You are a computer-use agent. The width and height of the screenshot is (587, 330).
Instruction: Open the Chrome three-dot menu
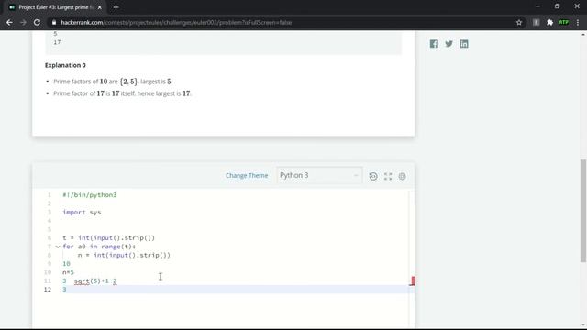pos(578,22)
